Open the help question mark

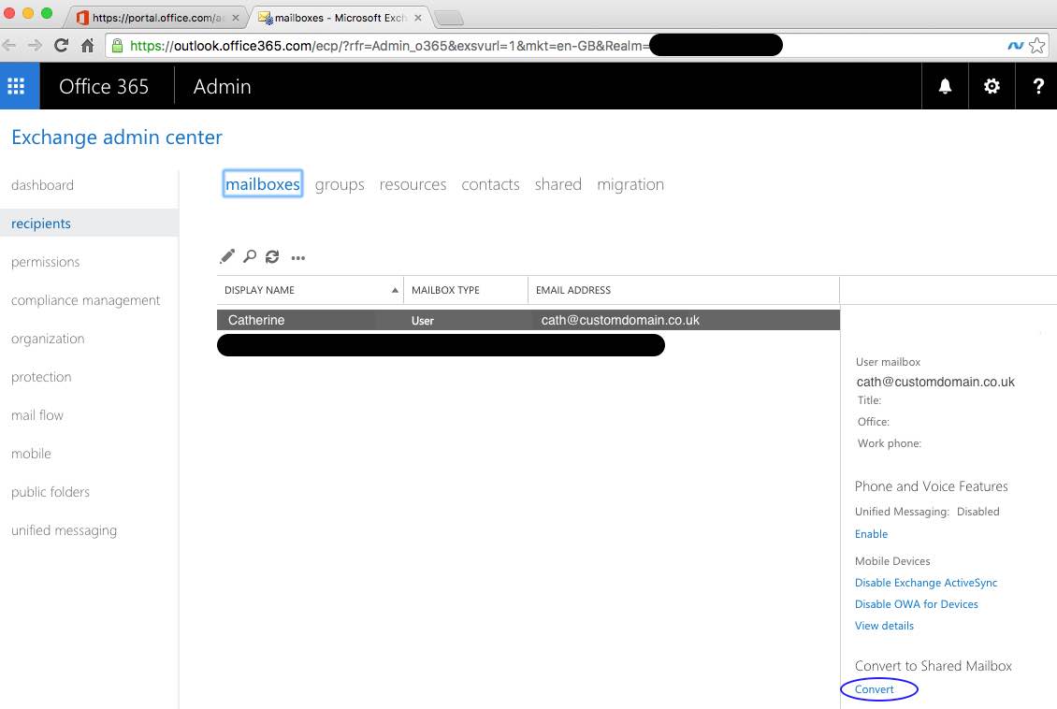point(1038,86)
